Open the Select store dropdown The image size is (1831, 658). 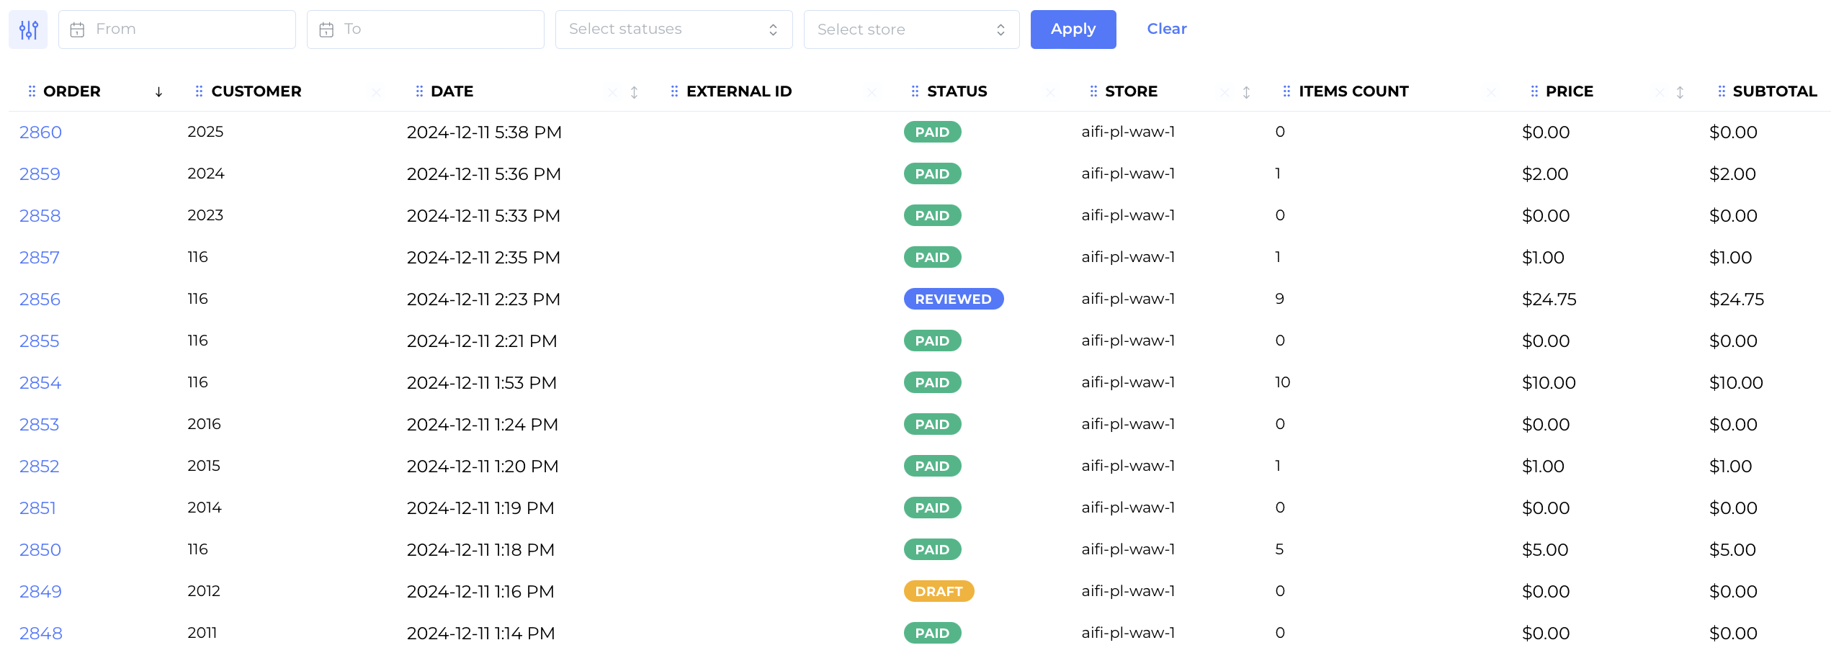(x=910, y=29)
